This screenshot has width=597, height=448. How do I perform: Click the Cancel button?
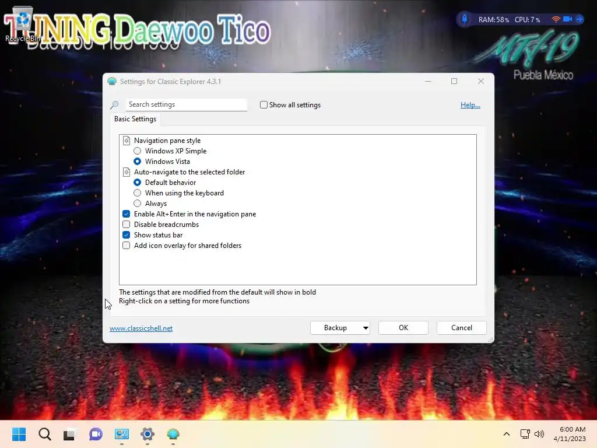tap(462, 328)
